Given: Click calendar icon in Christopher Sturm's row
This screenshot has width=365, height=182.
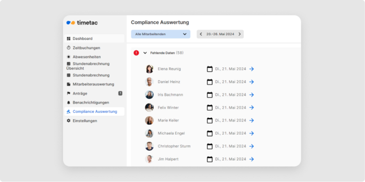Looking at the screenshot, I should point(210,146).
